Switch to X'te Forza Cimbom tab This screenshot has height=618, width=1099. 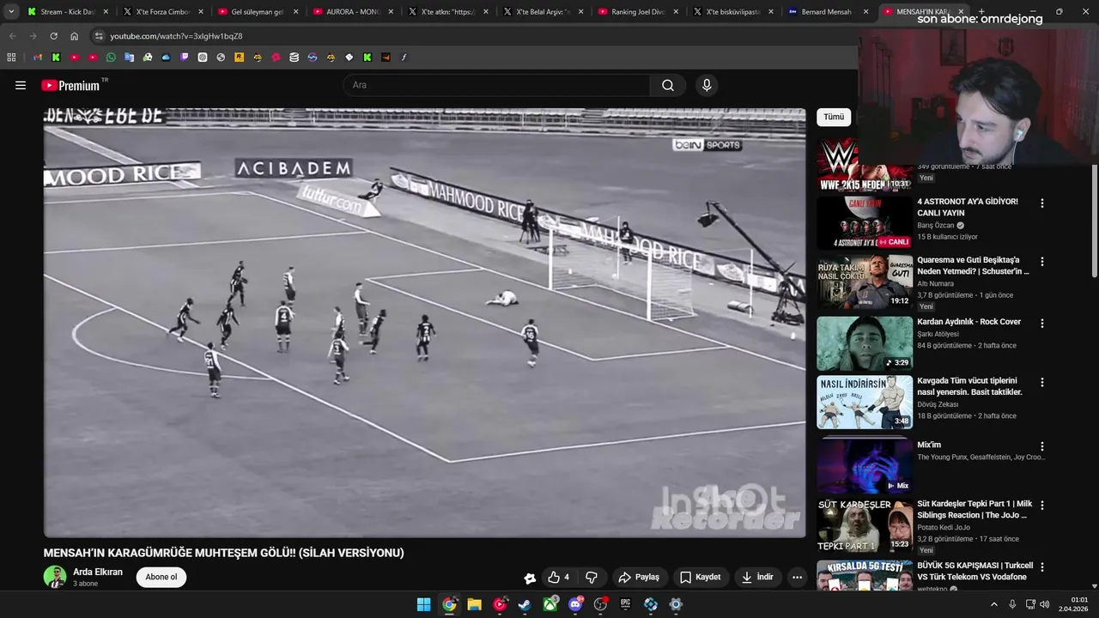click(161, 12)
